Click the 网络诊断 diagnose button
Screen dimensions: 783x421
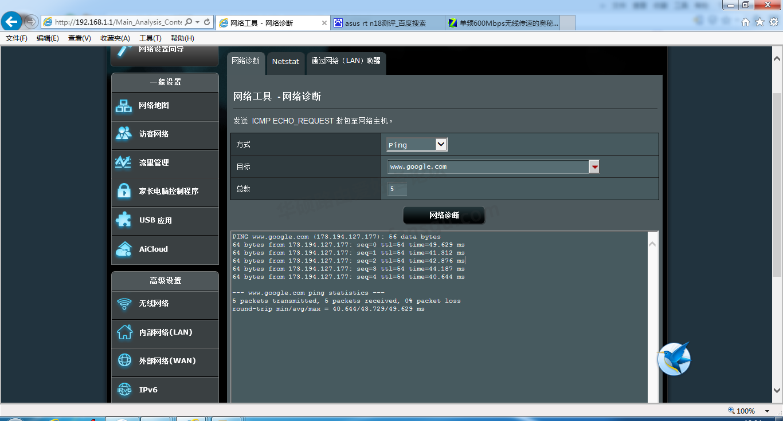point(444,215)
